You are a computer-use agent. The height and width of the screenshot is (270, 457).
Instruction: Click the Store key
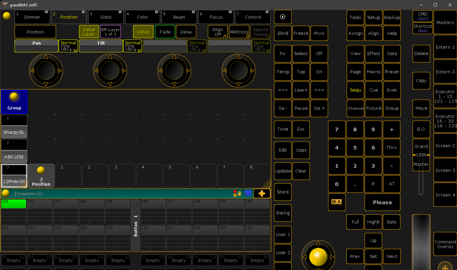283,192
